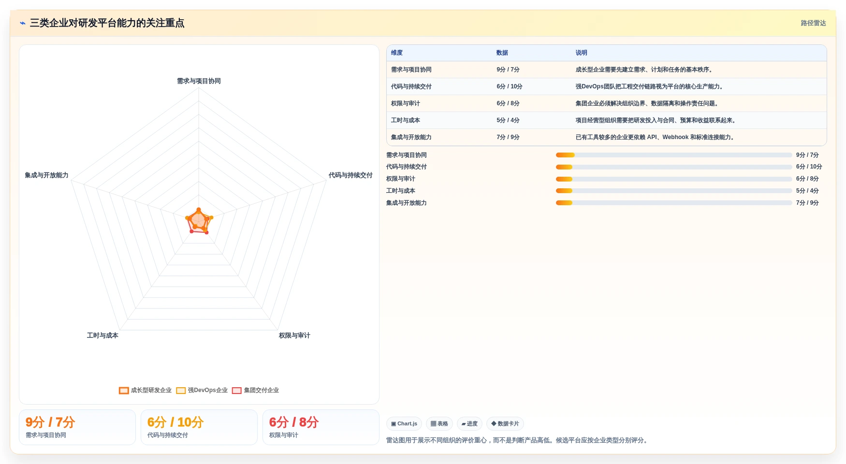Image resolution: width=846 pixels, height=464 pixels.
Task: Click the 路径雷达 label in header
Action: point(813,23)
